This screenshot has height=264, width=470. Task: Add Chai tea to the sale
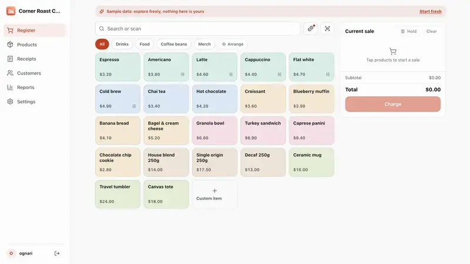pos(166,99)
